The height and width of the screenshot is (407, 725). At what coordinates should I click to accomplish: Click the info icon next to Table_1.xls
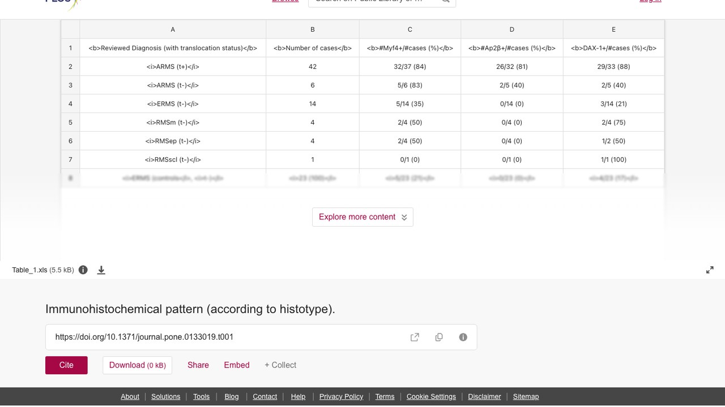(x=83, y=270)
